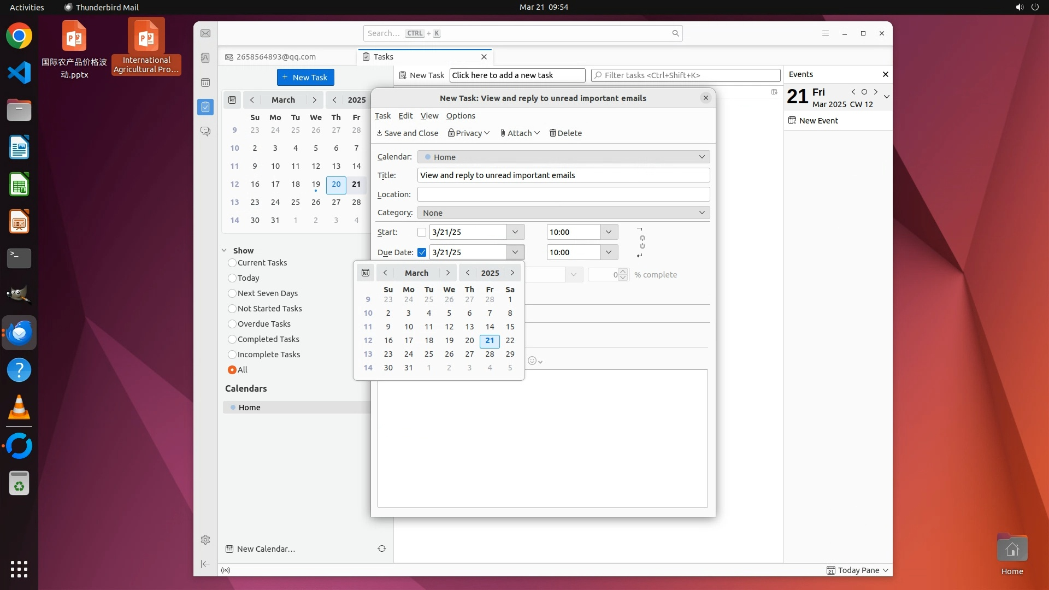
Task: Click the Mail envelope sidebar icon
Action: coord(205,33)
